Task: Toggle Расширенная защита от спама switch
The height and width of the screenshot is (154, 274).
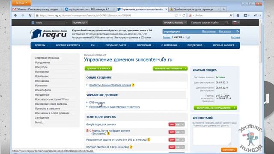Action: tap(176, 140)
